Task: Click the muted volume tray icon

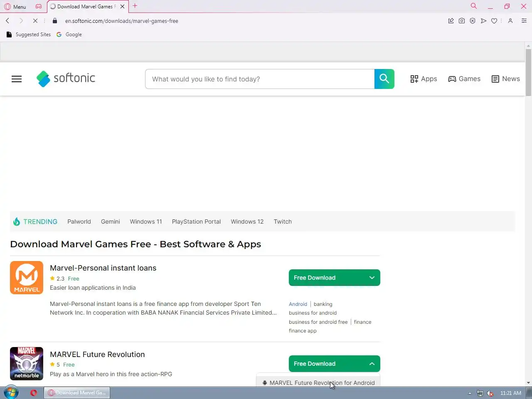Action: pyautogui.click(x=490, y=393)
